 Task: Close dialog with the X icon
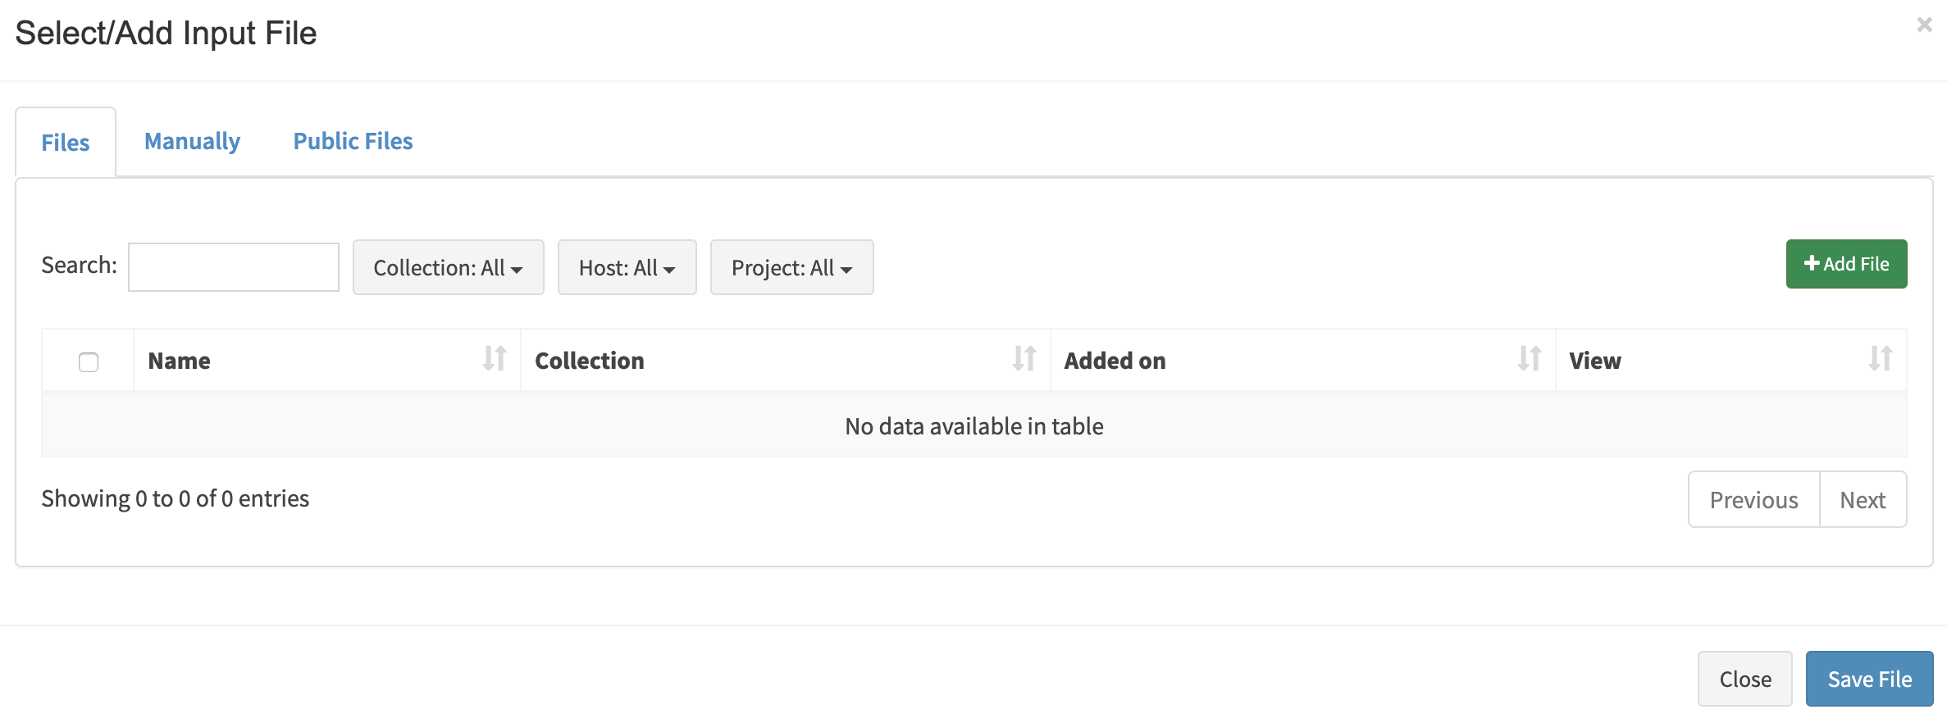[1924, 25]
